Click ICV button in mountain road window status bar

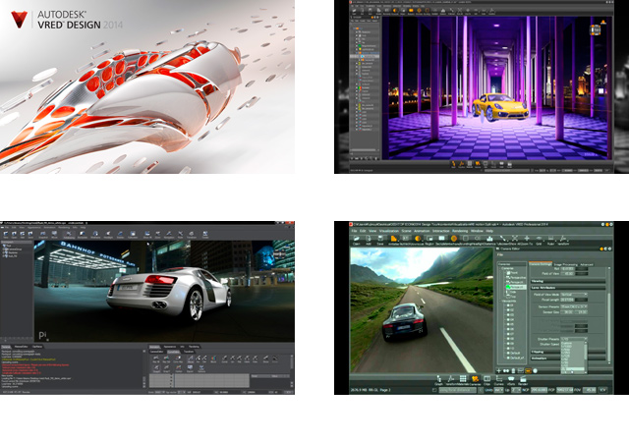(x=602, y=390)
